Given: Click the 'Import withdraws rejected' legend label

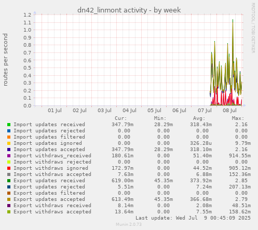Looking at the screenshot, I should pos(52,162).
